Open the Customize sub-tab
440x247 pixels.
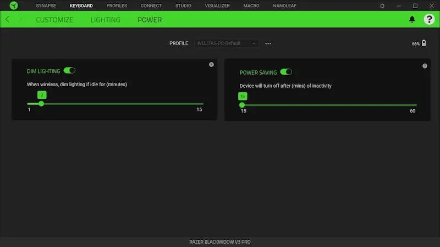(54, 20)
